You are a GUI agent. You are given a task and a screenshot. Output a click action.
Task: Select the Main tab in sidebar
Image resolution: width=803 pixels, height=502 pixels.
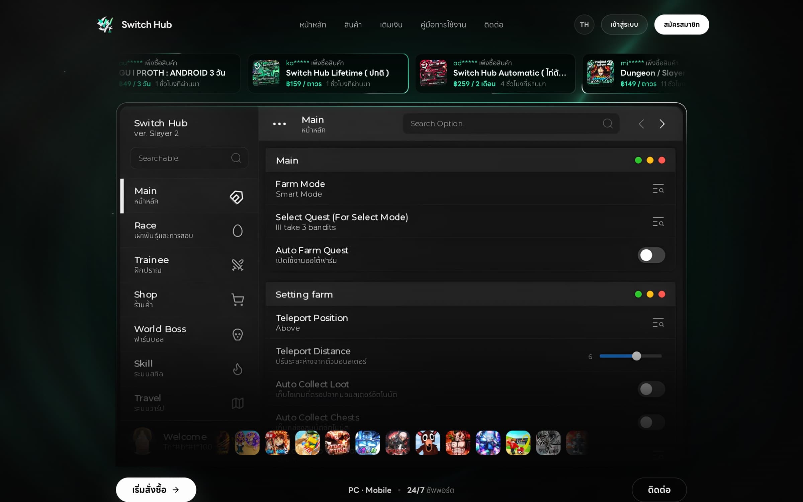coord(189,196)
